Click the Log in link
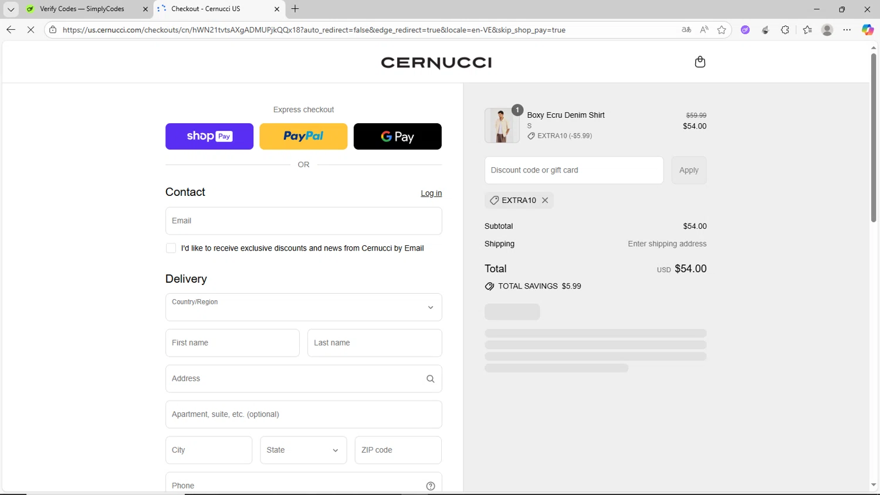Image resolution: width=880 pixels, height=495 pixels. 431,193
